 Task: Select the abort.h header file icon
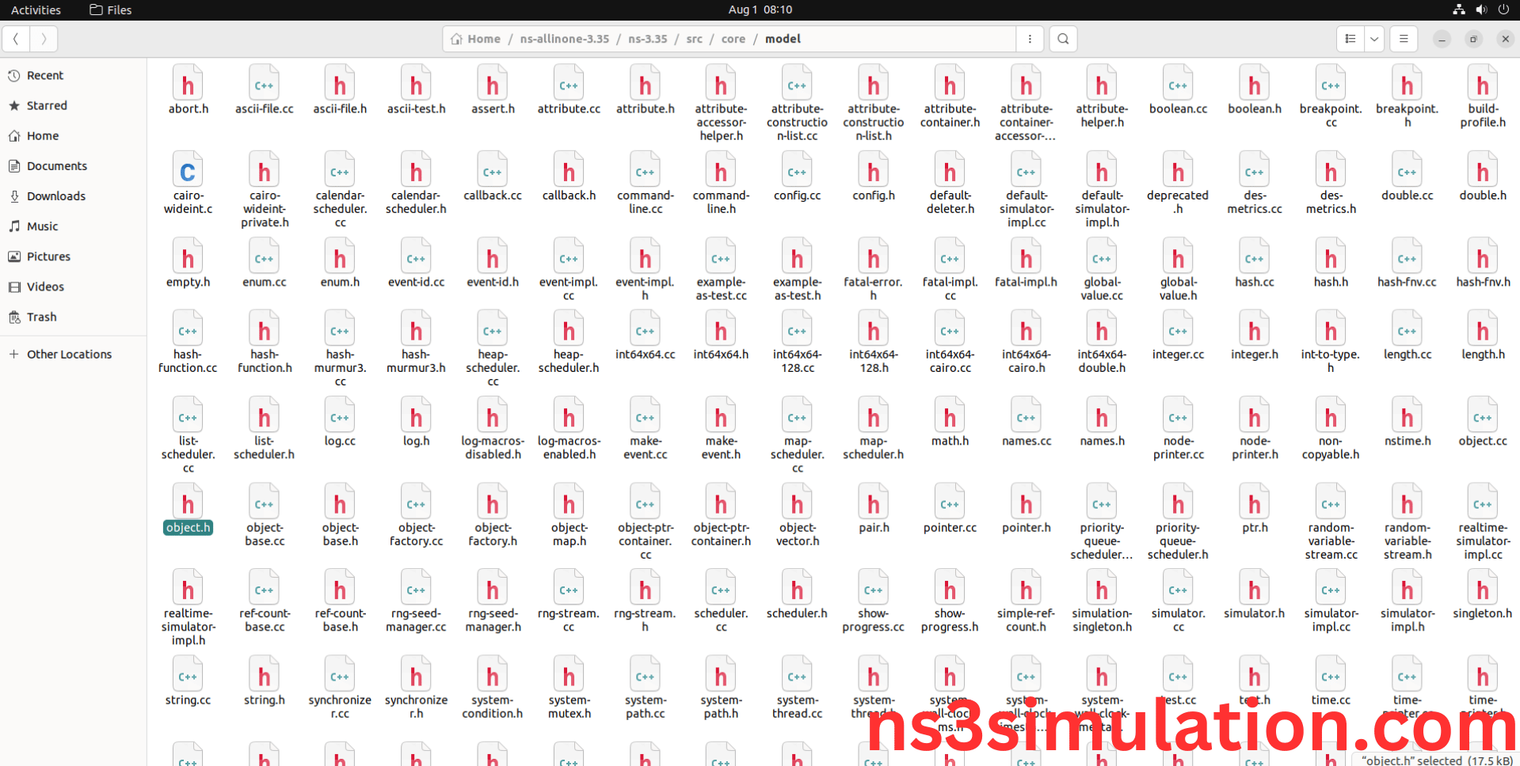[x=188, y=85]
